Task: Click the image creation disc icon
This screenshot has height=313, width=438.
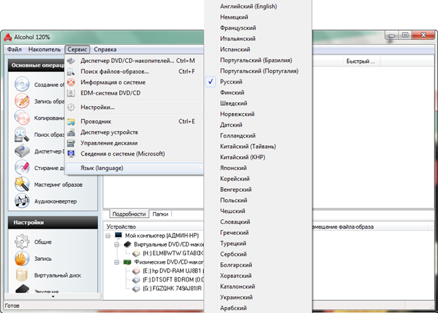Action: point(22,84)
